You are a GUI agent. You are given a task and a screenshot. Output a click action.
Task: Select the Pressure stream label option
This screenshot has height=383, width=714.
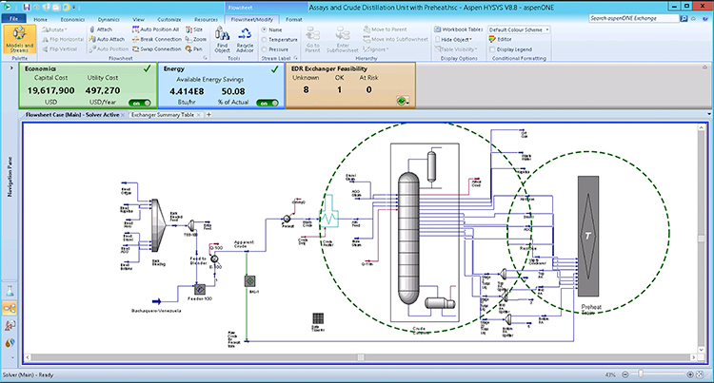pos(266,48)
